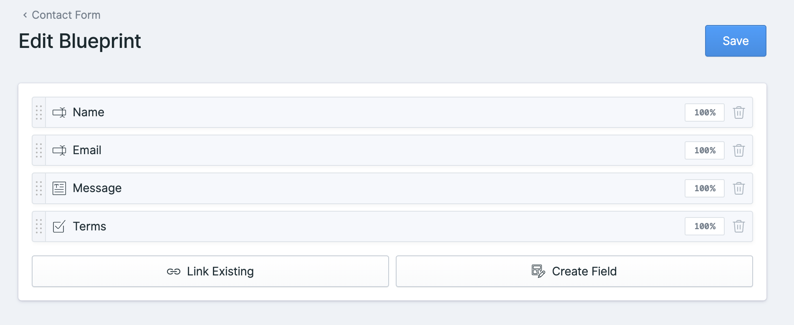Click the Link Existing button
This screenshot has width=794, height=325.
coord(210,271)
